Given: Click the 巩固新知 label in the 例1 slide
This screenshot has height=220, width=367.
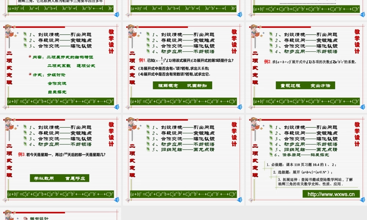Looking at the screenshot, I should 197,85.
